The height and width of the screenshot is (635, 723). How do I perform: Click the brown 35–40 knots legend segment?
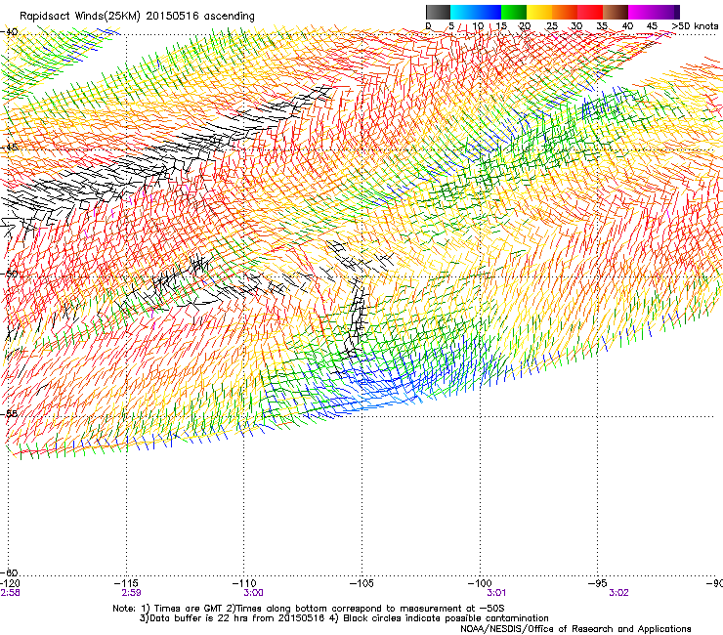tap(616, 12)
